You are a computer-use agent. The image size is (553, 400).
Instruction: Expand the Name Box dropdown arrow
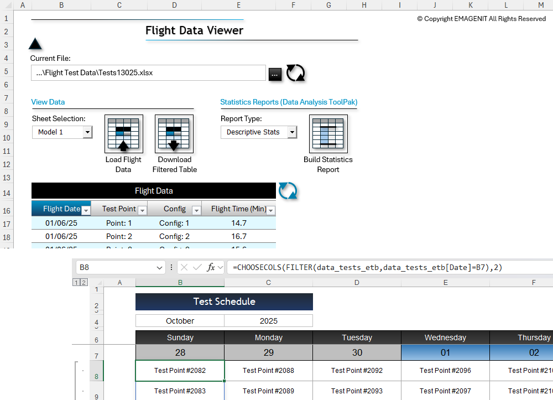tap(160, 267)
